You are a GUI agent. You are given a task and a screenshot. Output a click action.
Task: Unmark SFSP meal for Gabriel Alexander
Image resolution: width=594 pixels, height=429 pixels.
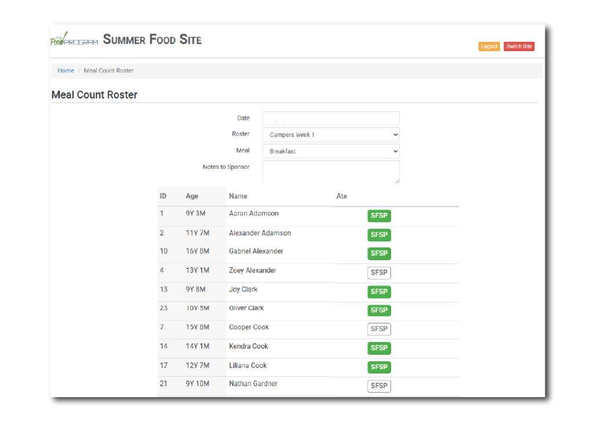pyautogui.click(x=379, y=253)
